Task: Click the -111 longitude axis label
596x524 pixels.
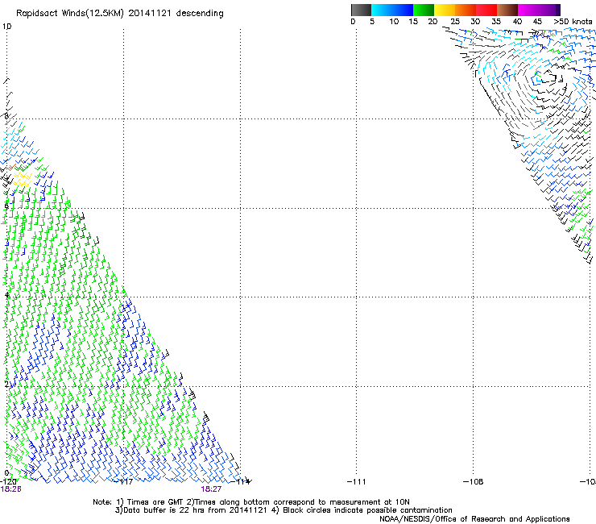Action: [x=357, y=482]
